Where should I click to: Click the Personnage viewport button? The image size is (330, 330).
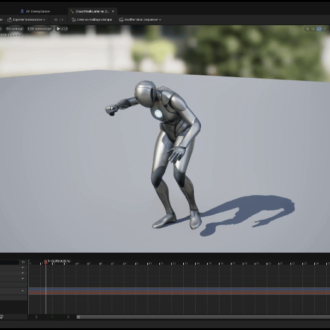[x=14, y=29]
